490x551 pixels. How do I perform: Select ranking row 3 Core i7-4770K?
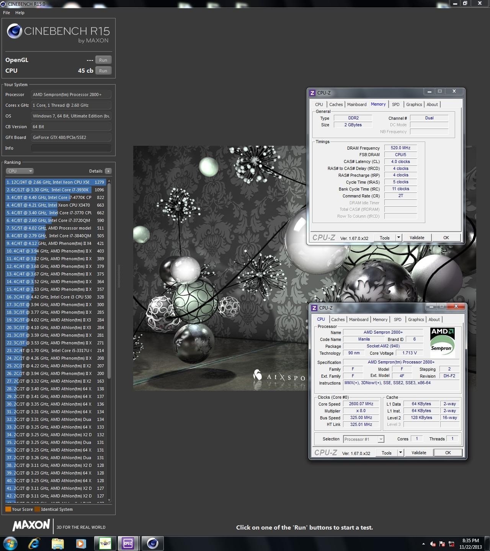56,197
